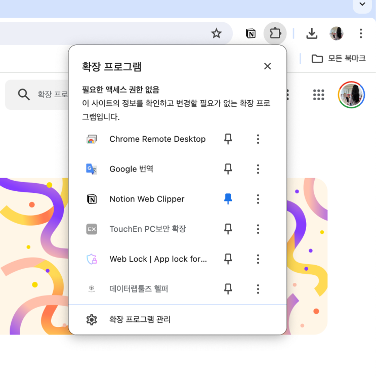Open TouchEn PC보안 확장 entry
The height and width of the screenshot is (376, 376).
pos(148,229)
